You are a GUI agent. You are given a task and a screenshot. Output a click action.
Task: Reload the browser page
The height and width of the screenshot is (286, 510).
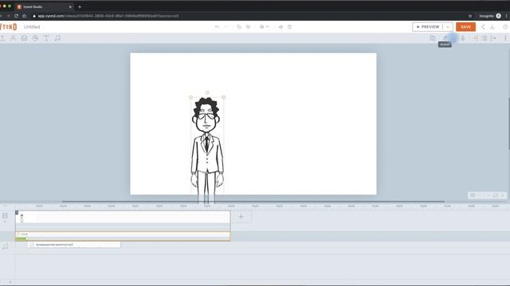pyautogui.click(x=16, y=16)
